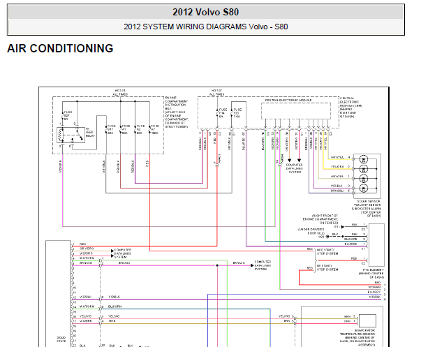
Task: Click the Fuse F20 7.5A label
Action: coord(237,113)
